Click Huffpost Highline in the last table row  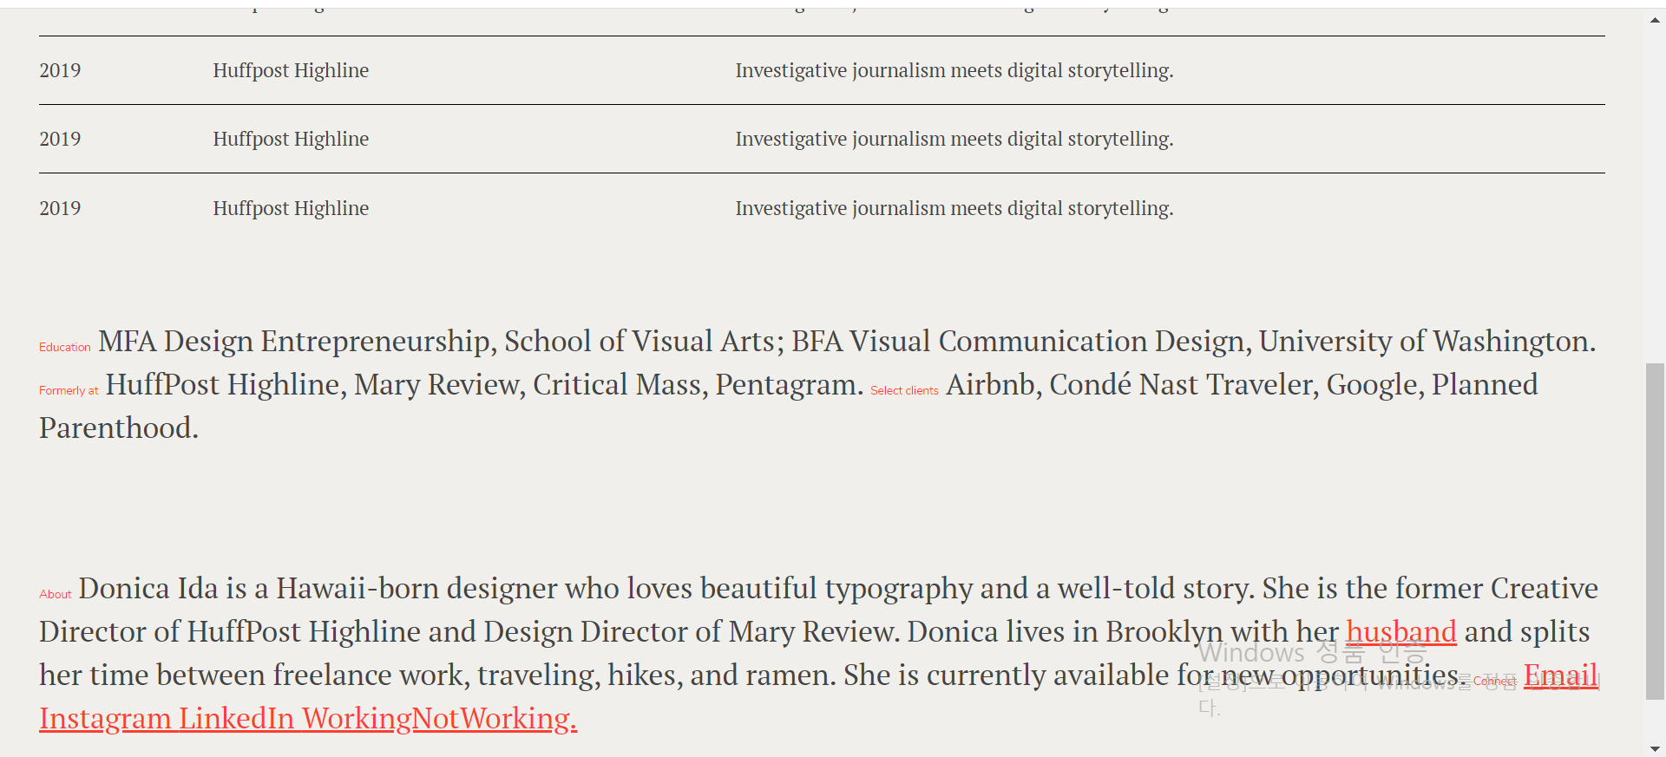[x=291, y=208]
